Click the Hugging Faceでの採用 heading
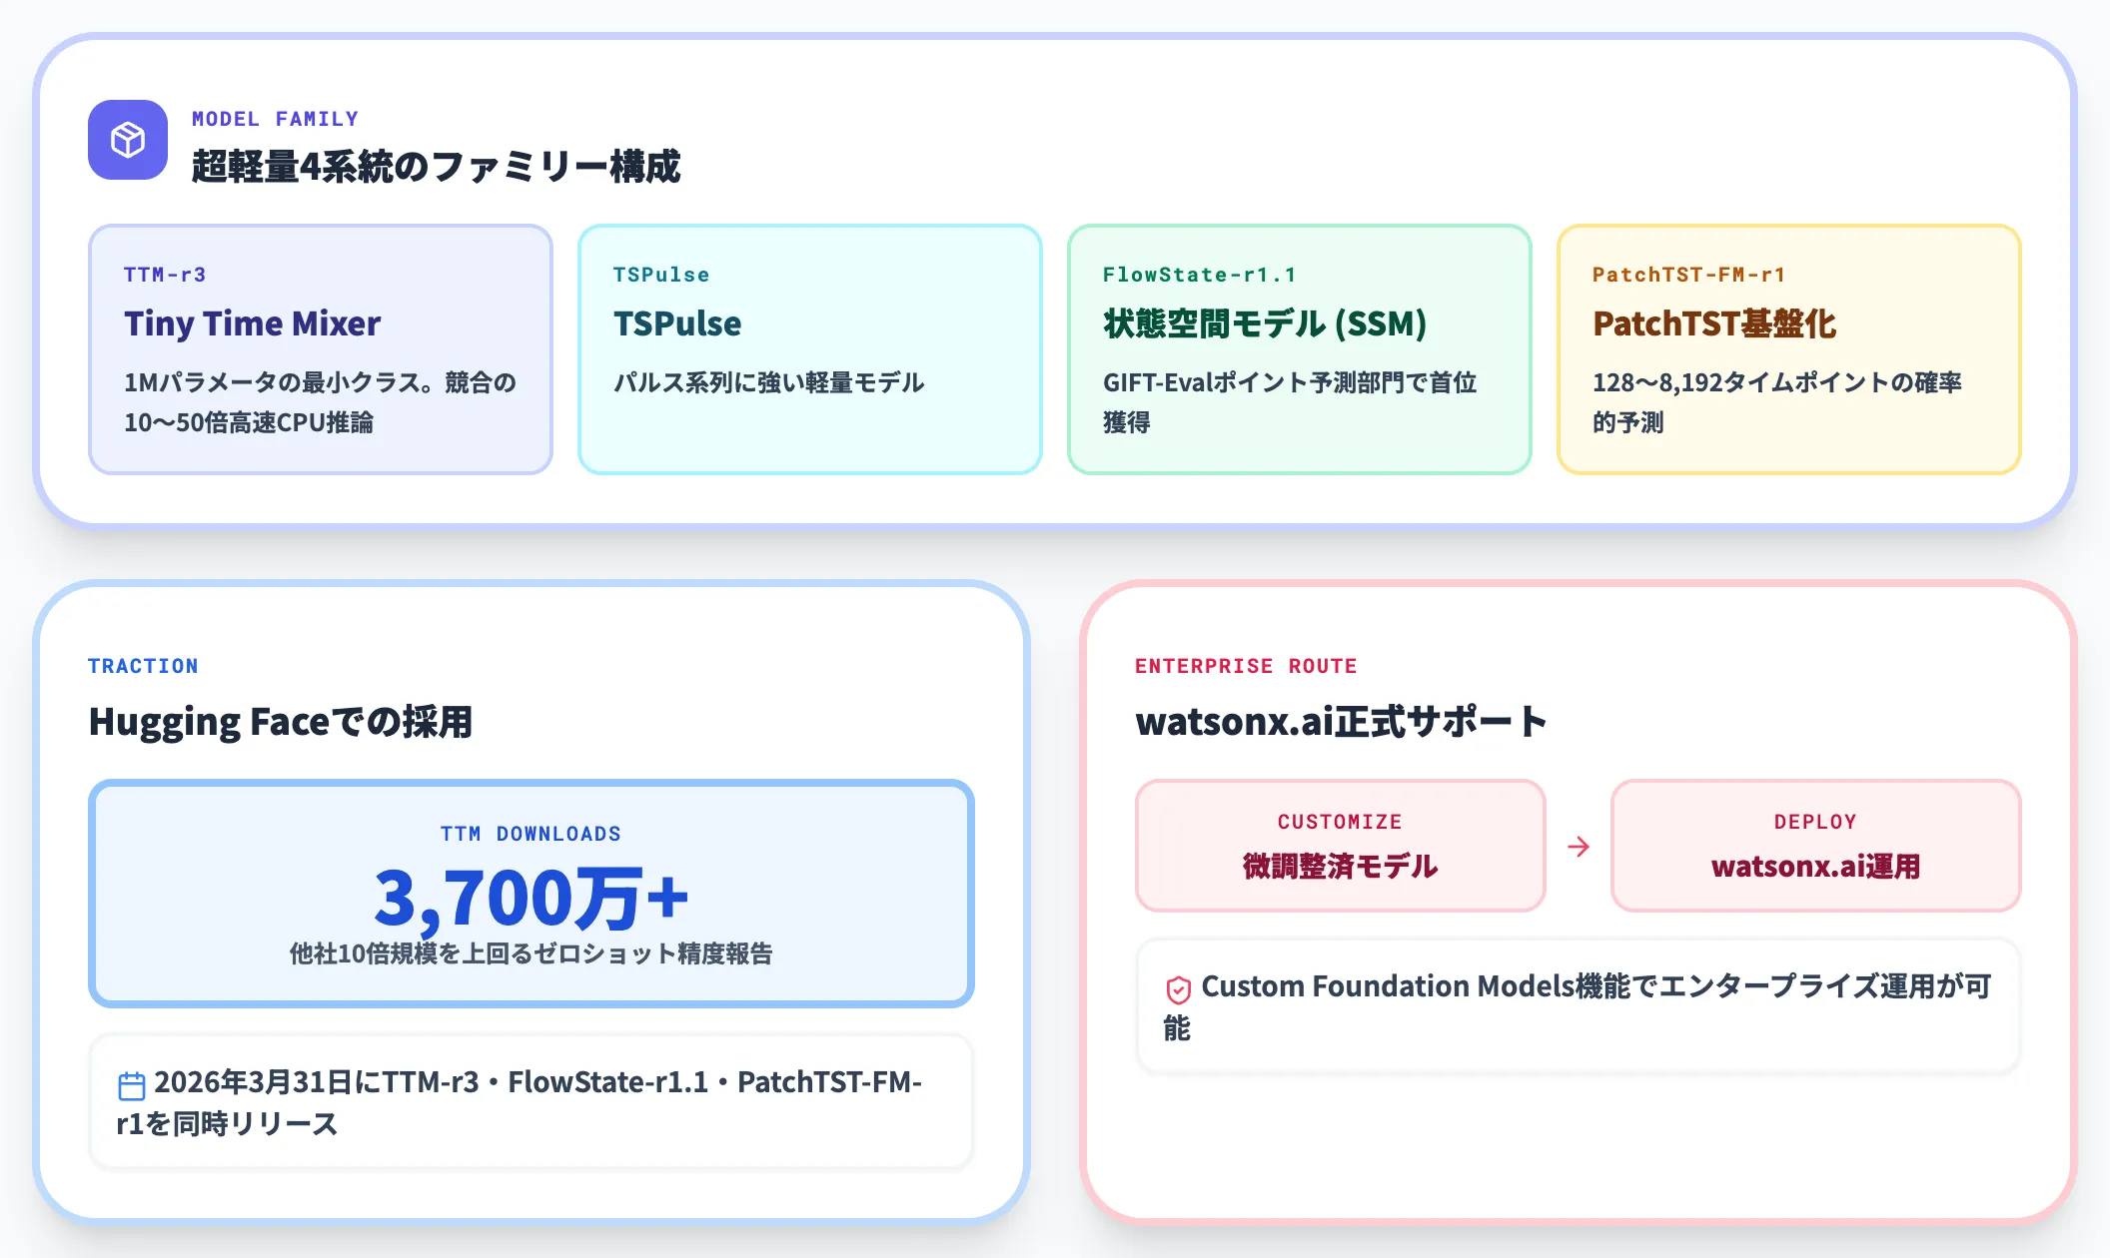 coord(281,721)
